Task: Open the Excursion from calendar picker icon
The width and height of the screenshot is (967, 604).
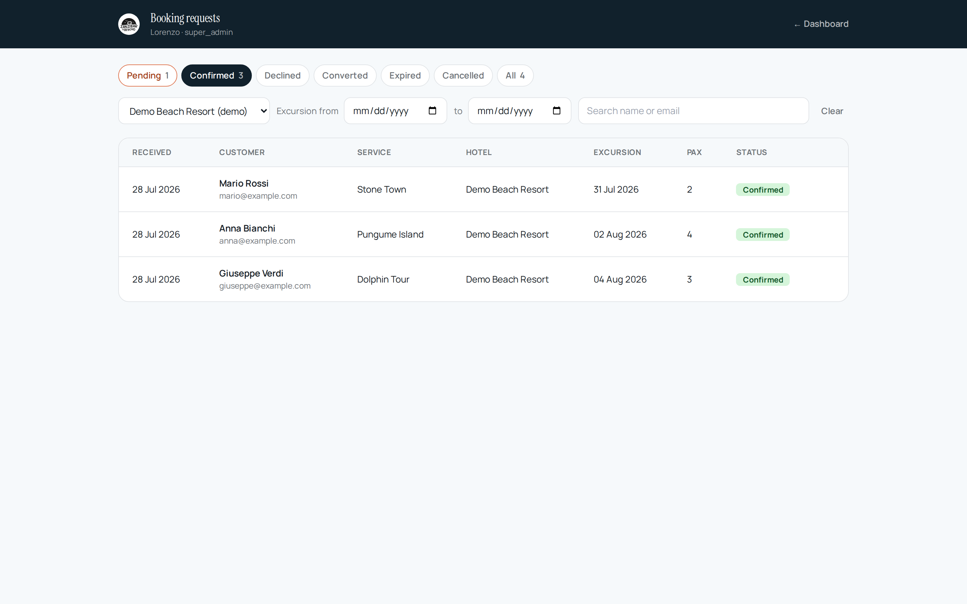Action: click(x=432, y=111)
